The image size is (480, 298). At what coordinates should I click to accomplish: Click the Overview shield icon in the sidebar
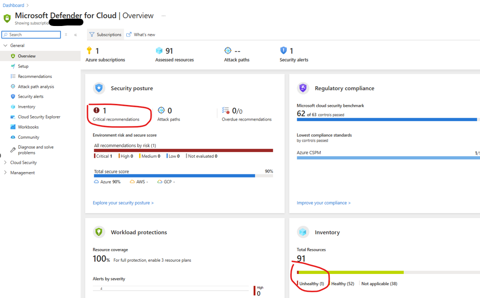pyautogui.click(x=13, y=56)
